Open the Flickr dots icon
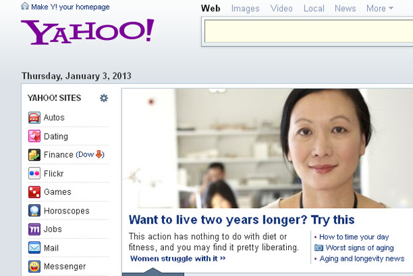Viewport: 413px width, 276px height. point(35,174)
